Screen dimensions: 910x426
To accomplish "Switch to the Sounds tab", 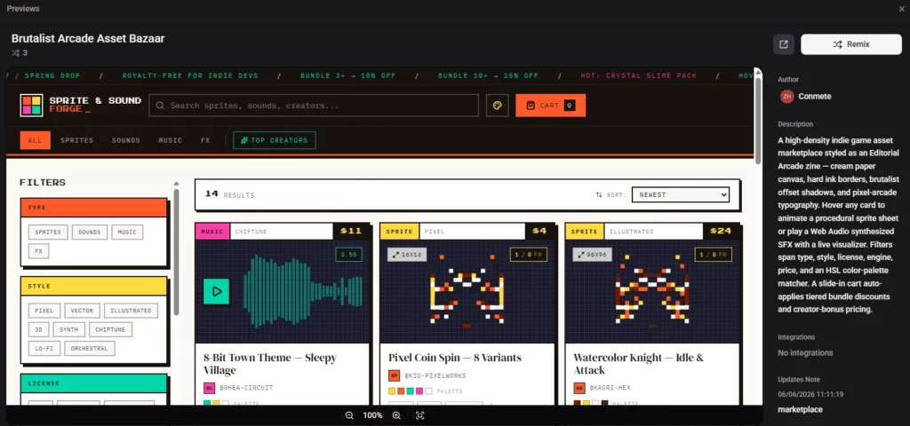I will click(126, 140).
